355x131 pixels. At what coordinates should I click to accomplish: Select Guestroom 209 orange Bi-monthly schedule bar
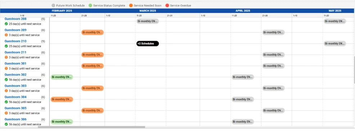click(x=93, y=32)
